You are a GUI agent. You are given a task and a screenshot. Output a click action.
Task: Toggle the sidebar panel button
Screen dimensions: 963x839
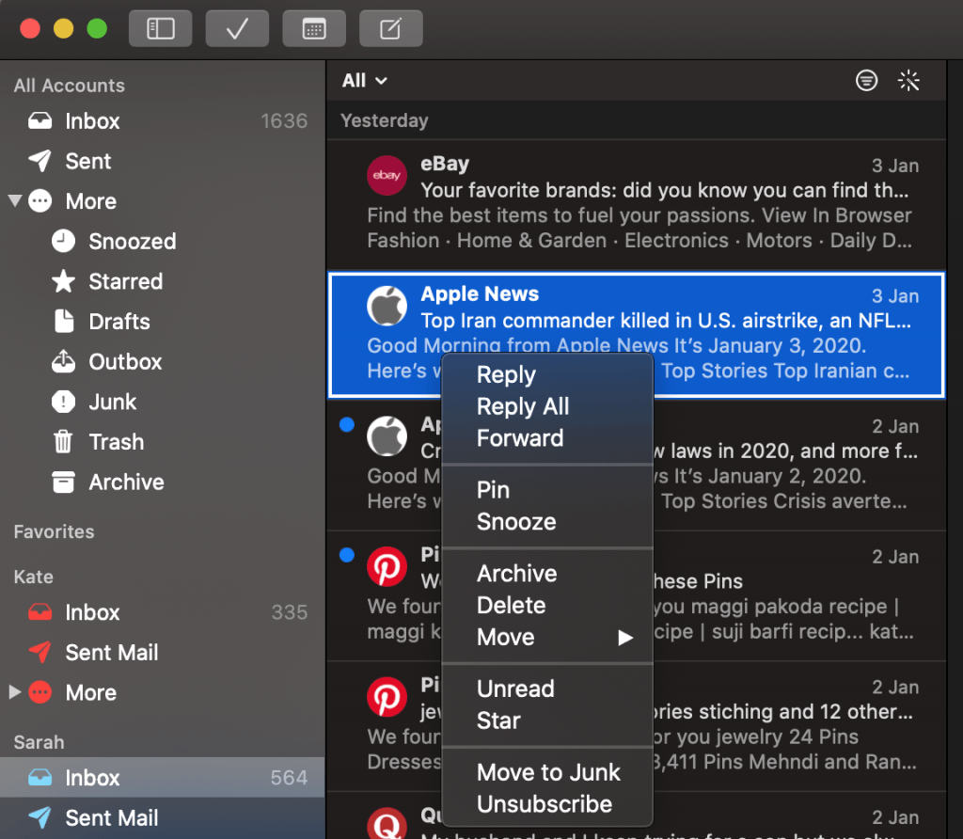tap(160, 29)
